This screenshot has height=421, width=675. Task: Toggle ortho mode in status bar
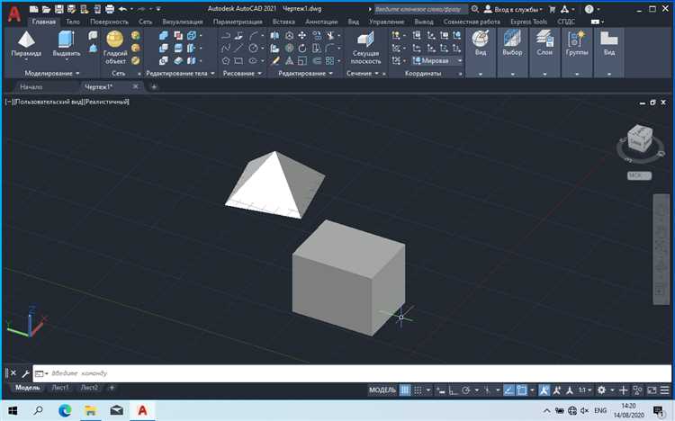(x=453, y=390)
